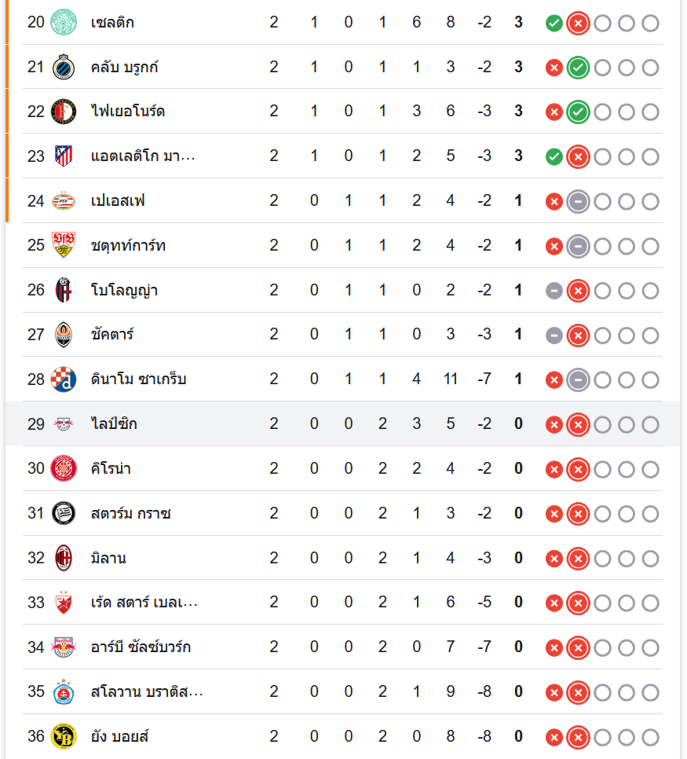This screenshot has height=759, width=687.
Task: Open the โบโลญญ่า team page link
Action: (124, 290)
